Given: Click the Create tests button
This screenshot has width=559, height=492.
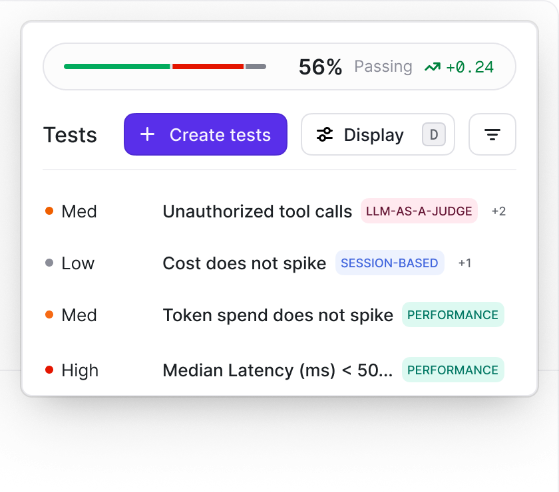Looking at the screenshot, I should [x=206, y=134].
